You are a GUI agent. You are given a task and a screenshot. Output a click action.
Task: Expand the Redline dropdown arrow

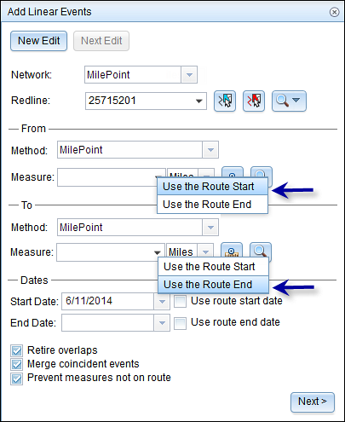pos(199,101)
